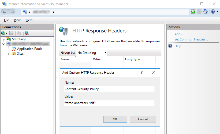Open the Group by No Grouping dropdown
Screen dimensions: 220x134
click(92, 53)
